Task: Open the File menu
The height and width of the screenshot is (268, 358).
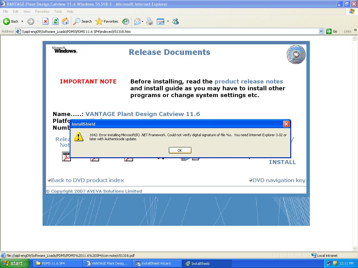Action: (x=5, y=11)
